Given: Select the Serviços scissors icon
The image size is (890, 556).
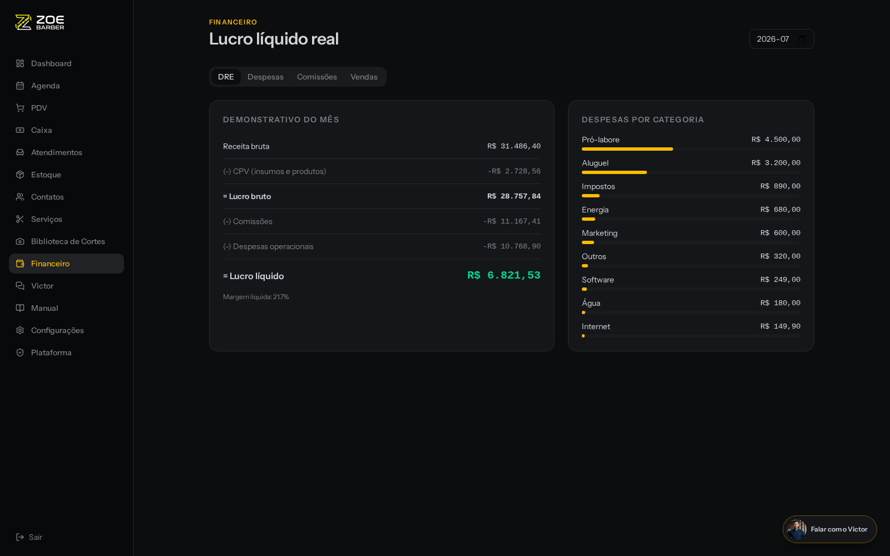Looking at the screenshot, I should click(x=20, y=219).
